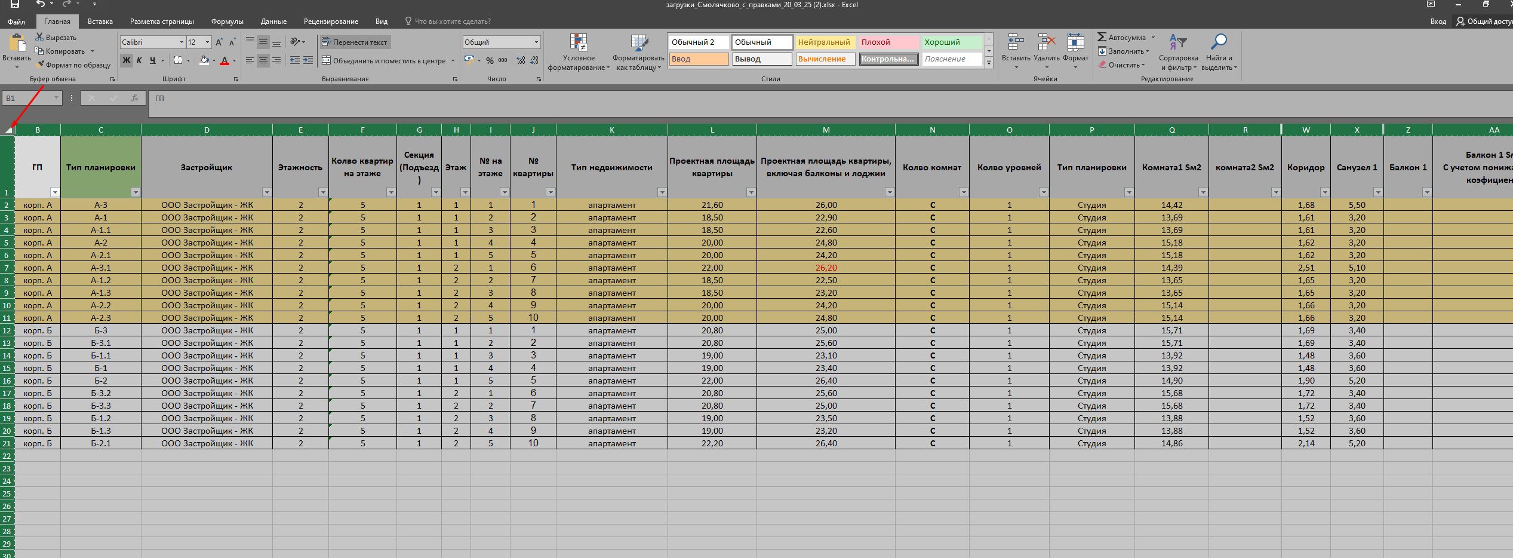Align text to middle of cell
Viewport: 1513px width, 558px height.
tap(263, 42)
